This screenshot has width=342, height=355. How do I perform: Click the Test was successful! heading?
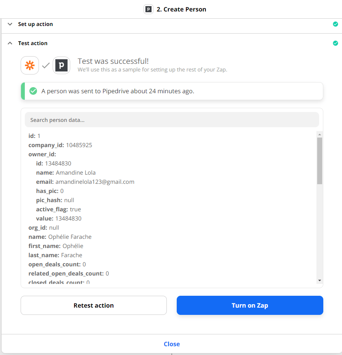113,61
